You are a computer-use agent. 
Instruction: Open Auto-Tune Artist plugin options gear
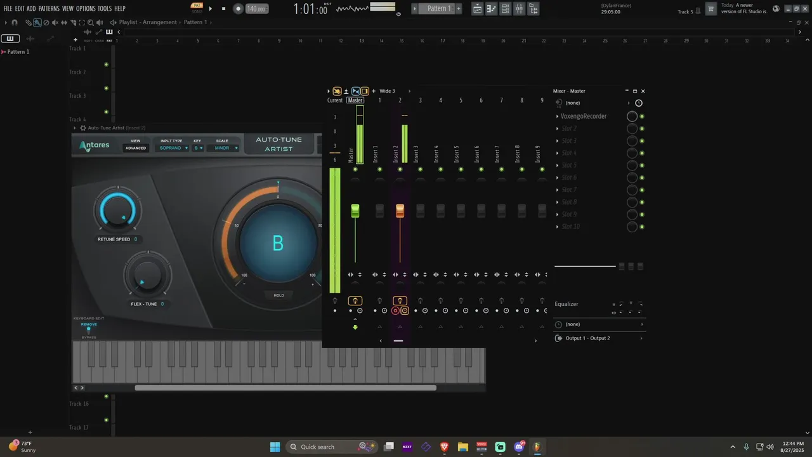(x=82, y=128)
